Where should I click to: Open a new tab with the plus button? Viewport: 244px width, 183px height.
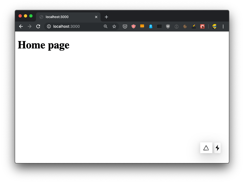[106, 17]
